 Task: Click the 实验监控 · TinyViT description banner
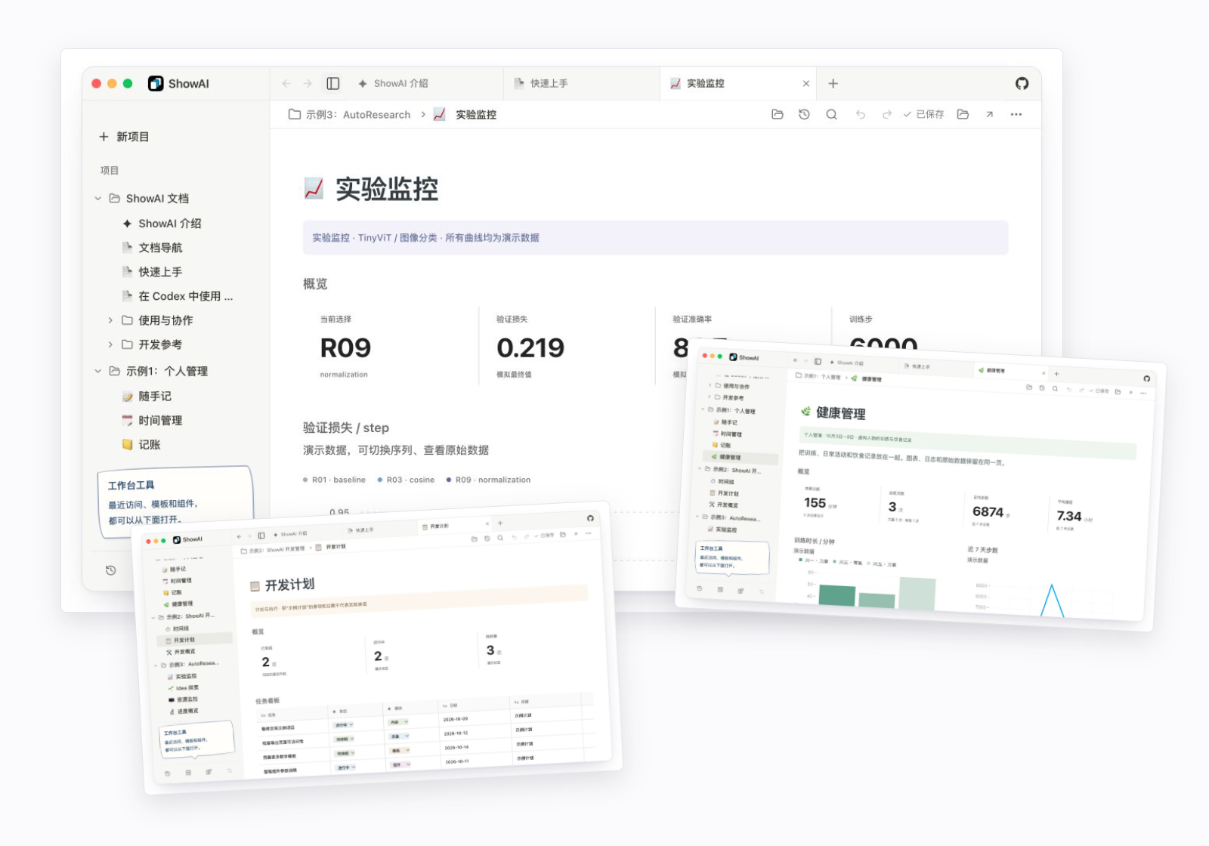[x=655, y=238]
